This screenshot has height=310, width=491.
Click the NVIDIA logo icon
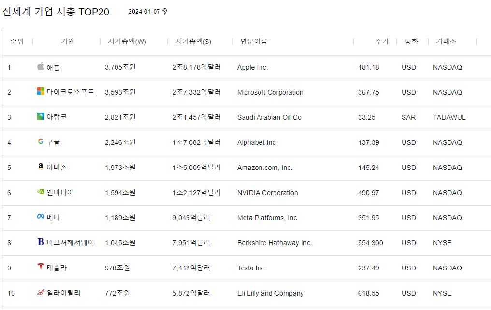[x=41, y=191]
